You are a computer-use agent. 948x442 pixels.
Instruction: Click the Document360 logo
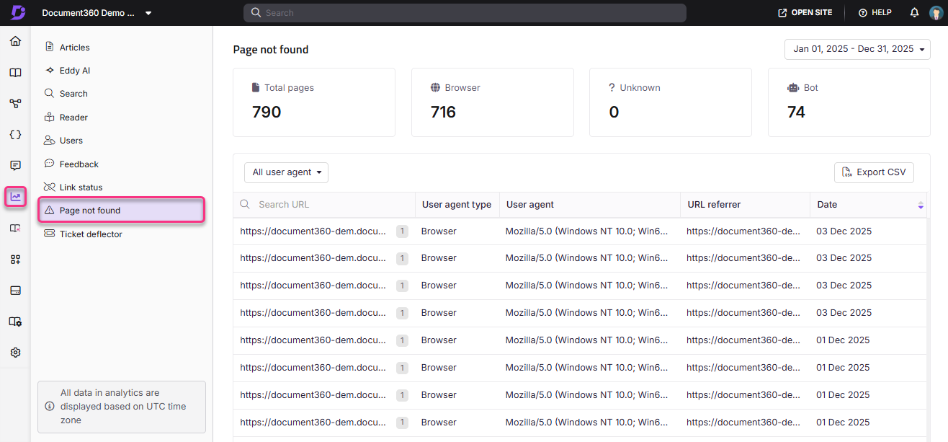17,13
